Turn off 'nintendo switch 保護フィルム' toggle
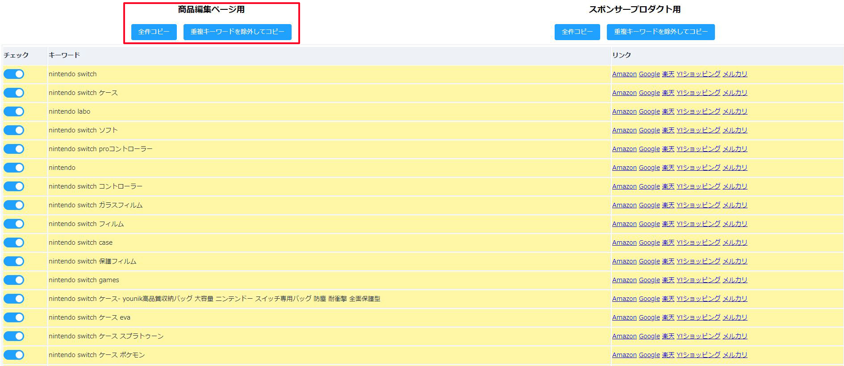This screenshot has width=844, height=366. [x=14, y=261]
